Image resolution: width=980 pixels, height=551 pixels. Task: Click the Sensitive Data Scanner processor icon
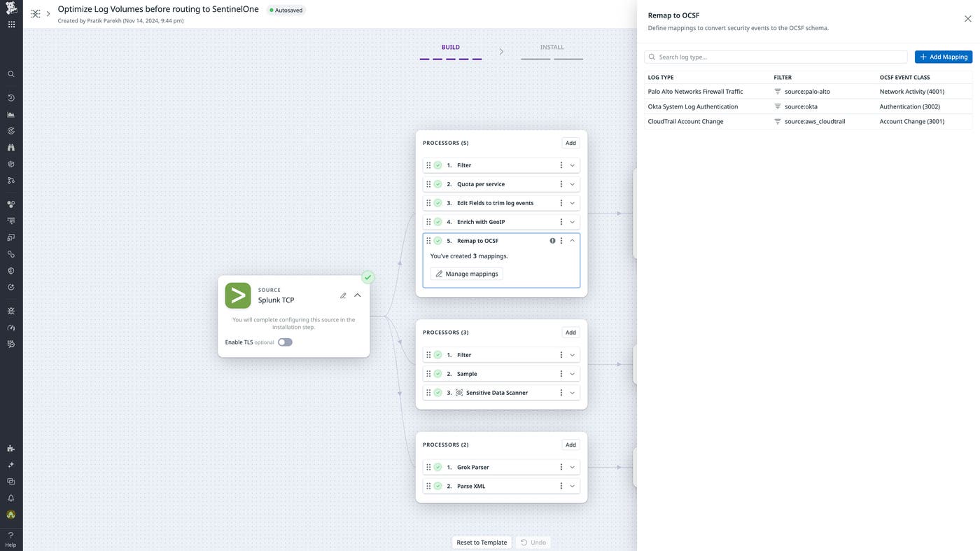click(x=458, y=392)
